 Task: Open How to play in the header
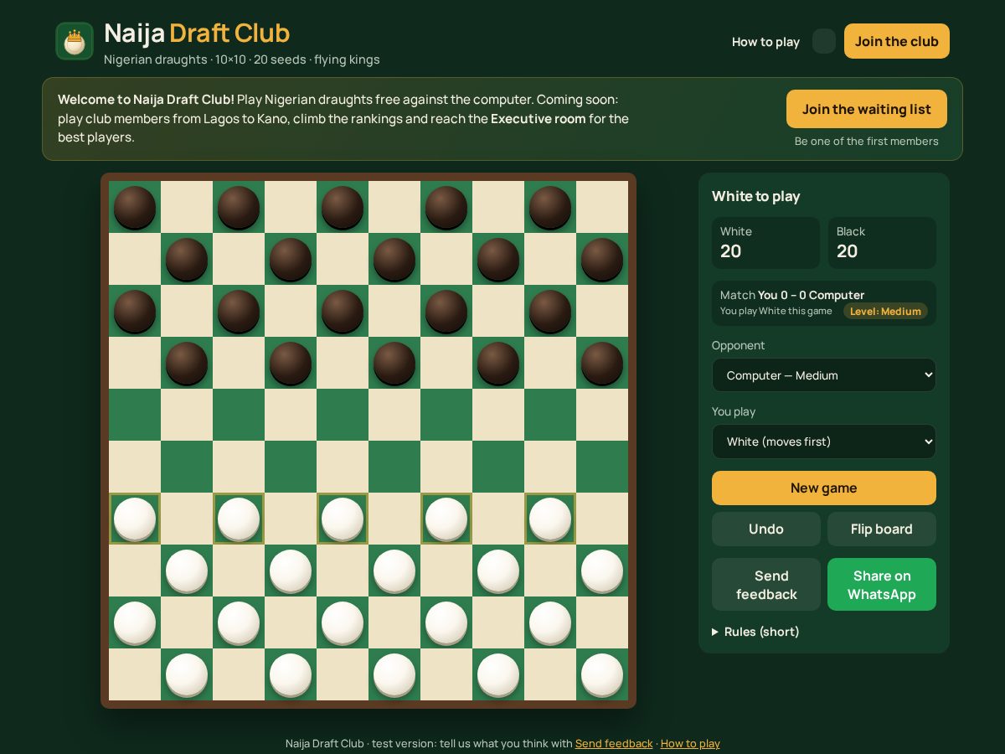765,42
